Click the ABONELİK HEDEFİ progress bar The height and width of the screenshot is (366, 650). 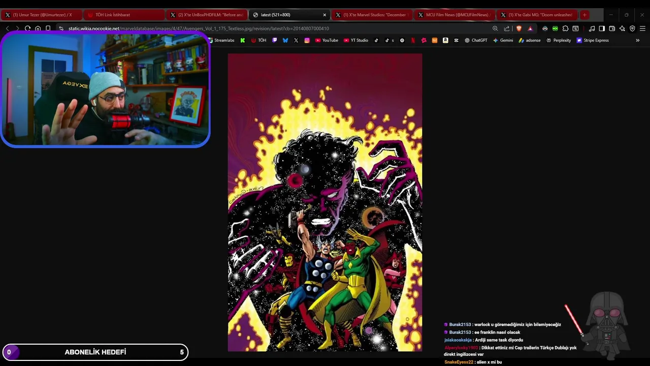pos(95,352)
